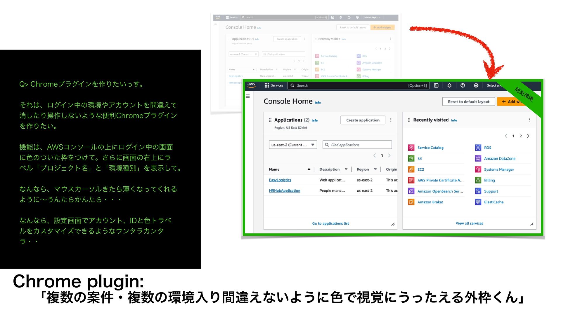Screen dimensions: 561x315
Task: Open the HRHubApplication link
Action: (284, 190)
